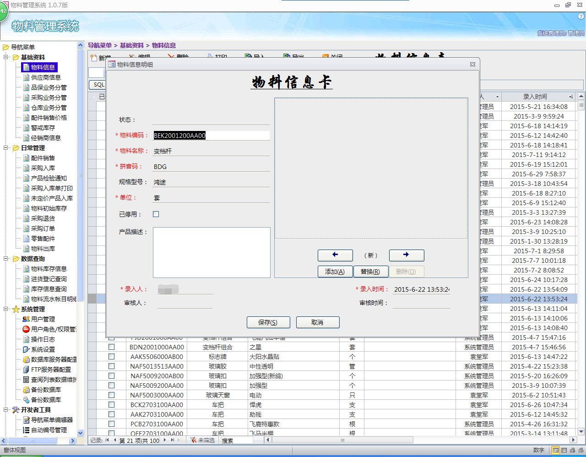Open 供应商信息 in navigation tree

click(45, 77)
